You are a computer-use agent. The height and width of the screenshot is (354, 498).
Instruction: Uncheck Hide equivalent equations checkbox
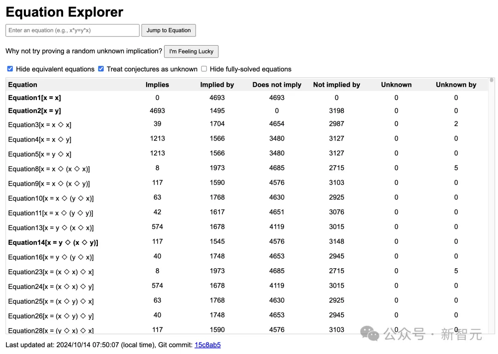10,69
